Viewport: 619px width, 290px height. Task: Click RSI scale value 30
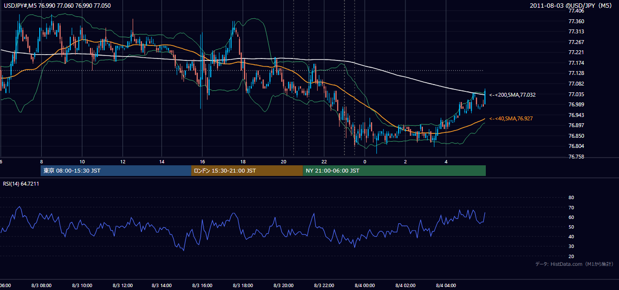(571, 246)
